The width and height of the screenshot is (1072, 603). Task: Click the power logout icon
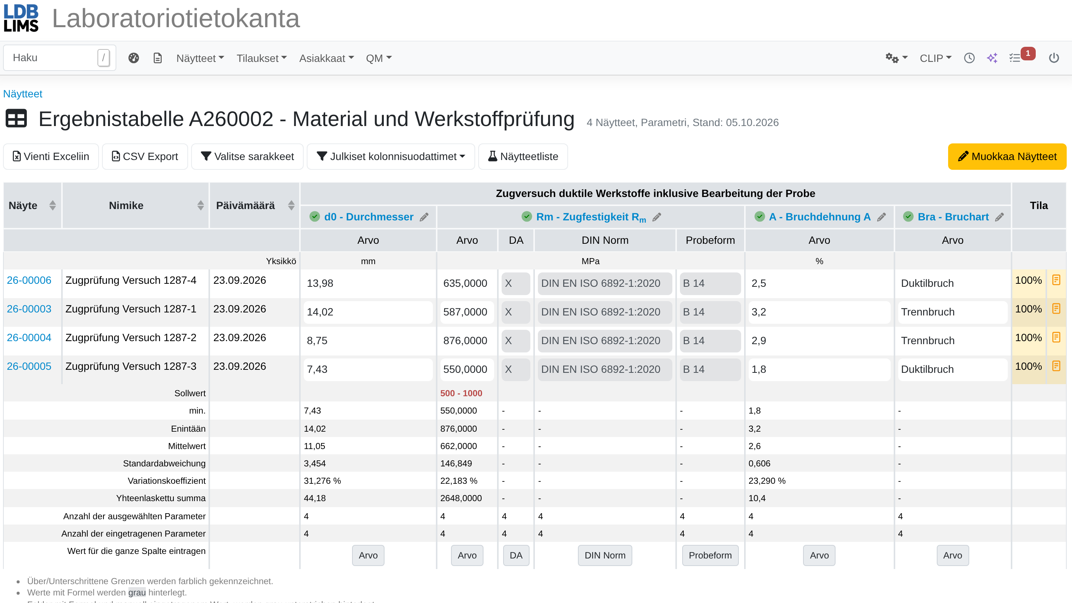[x=1054, y=58]
